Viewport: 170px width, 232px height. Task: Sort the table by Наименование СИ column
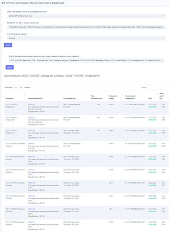(44, 96)
